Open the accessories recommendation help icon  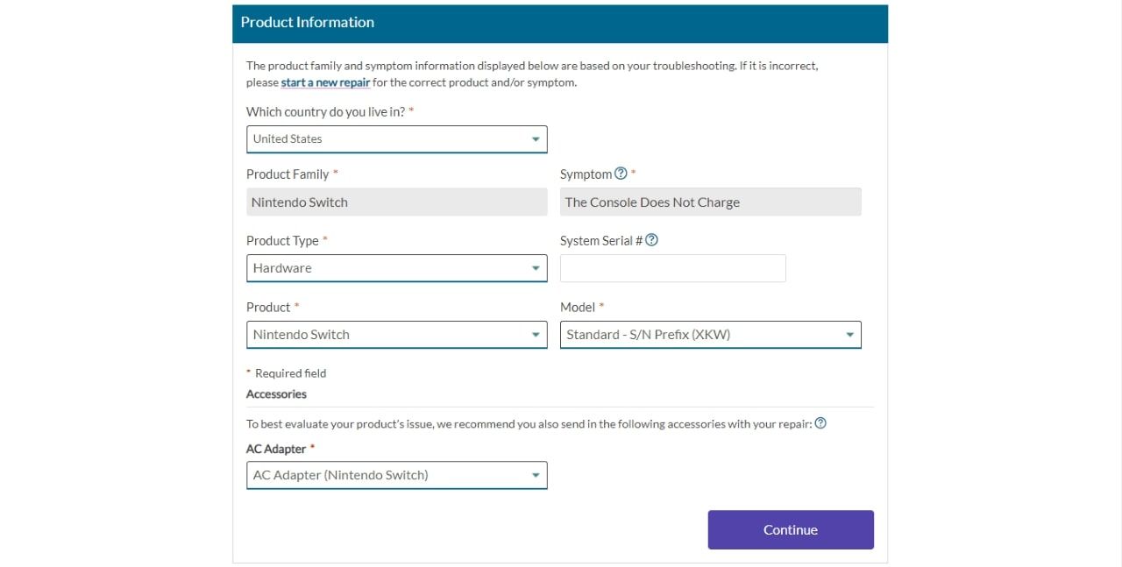click(x=820, y=423)
